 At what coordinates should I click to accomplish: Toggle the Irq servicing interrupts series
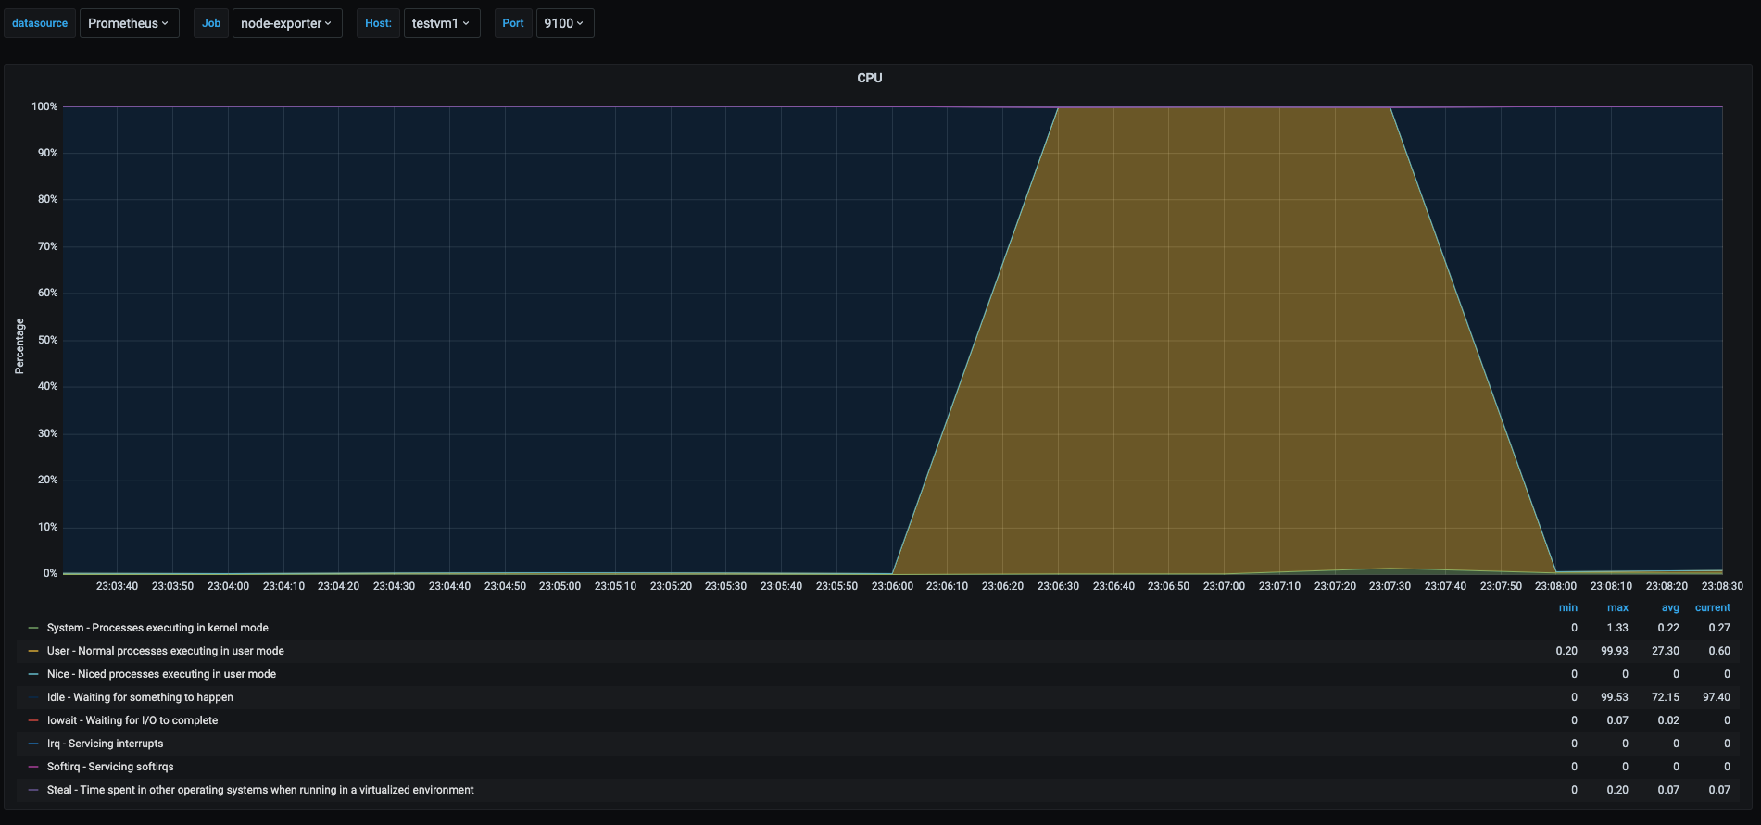[x=105, y=744]
